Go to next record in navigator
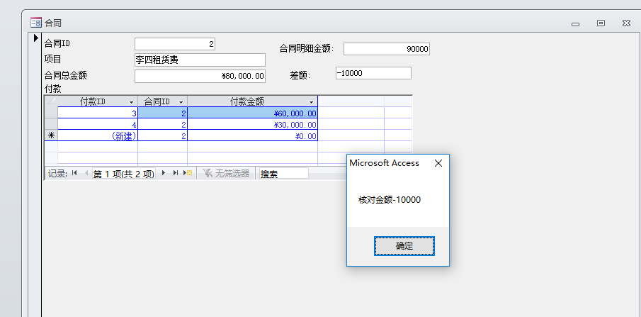Image resolution: width=641 pixels, height=317 pixels. [x=164, y=173]
